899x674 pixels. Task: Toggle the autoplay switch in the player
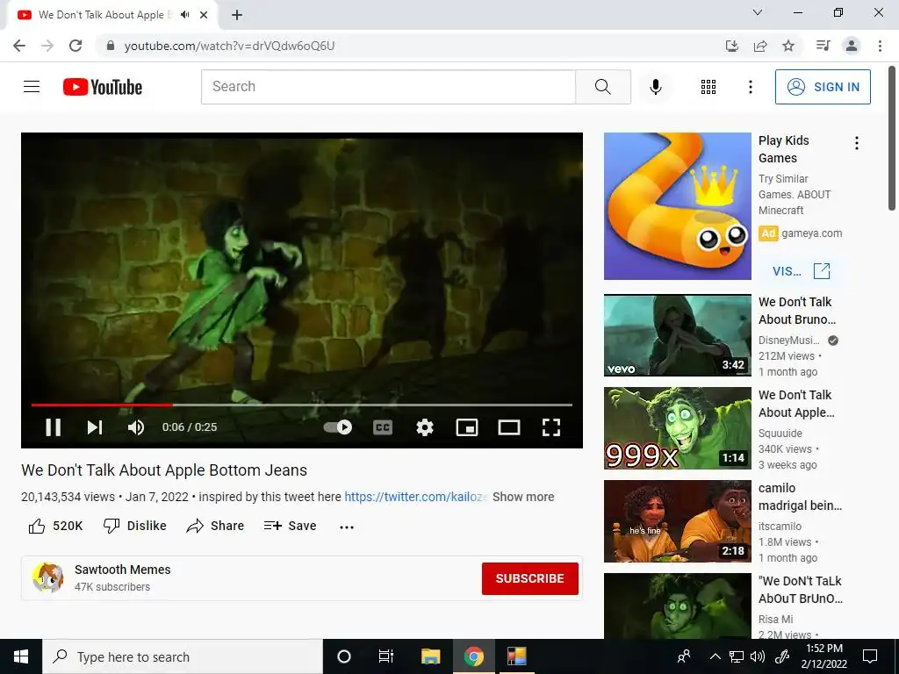pos(338,427)
